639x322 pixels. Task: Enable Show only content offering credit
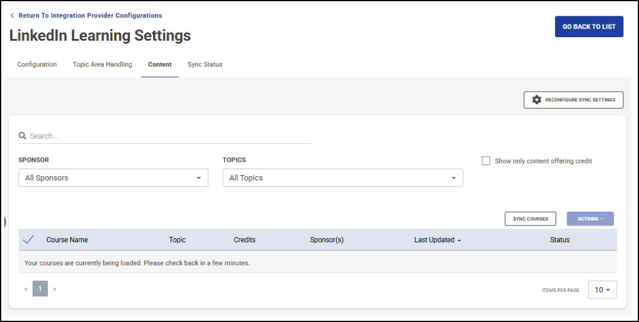(486, 161)
